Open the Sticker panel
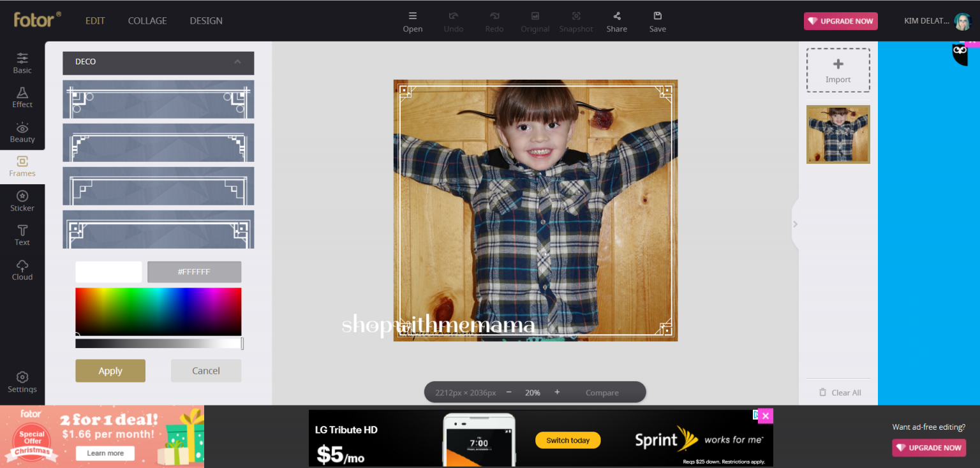 [x=22, y=201]
